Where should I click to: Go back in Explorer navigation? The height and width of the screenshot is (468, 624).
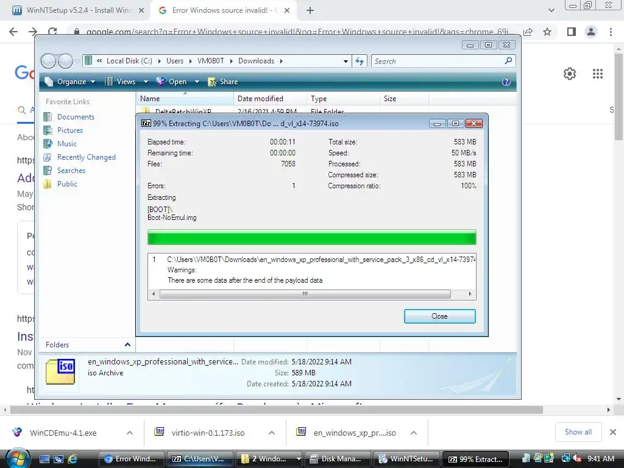pyautogui.click(x=48, y=61)
